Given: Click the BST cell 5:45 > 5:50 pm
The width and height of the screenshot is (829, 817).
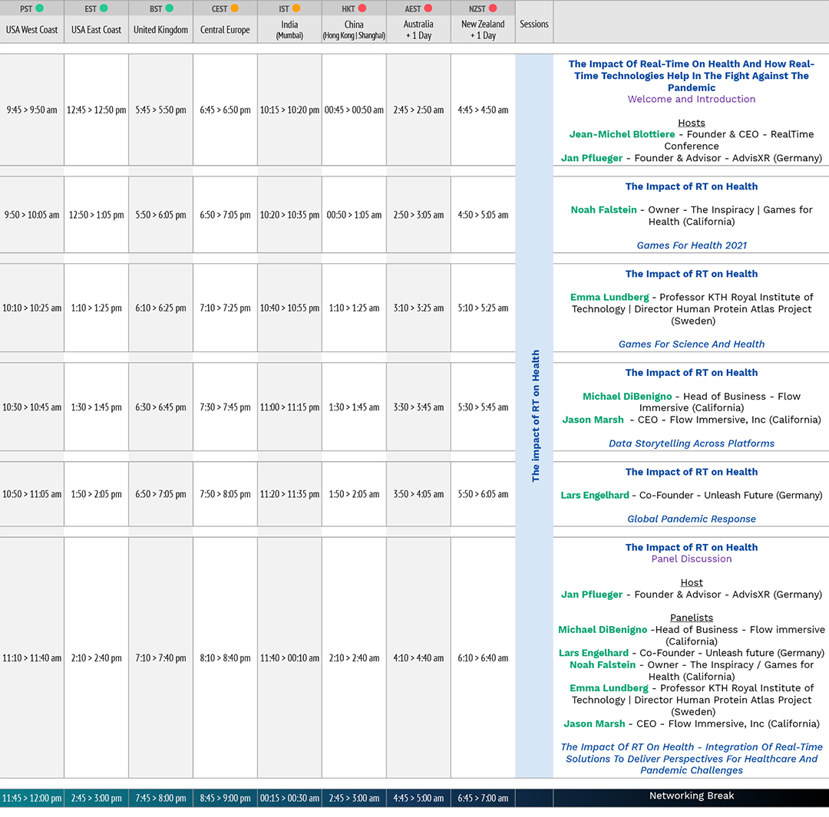Looking at the screenshot, I should coord(160,110).
